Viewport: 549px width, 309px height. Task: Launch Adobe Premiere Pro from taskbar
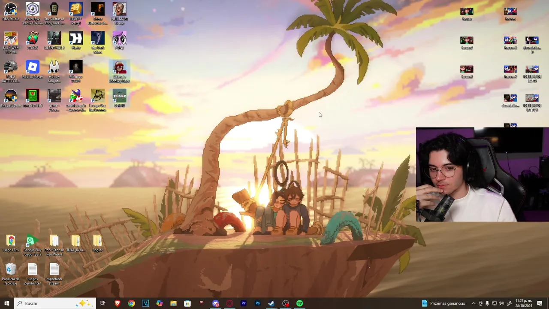(244, 303)
